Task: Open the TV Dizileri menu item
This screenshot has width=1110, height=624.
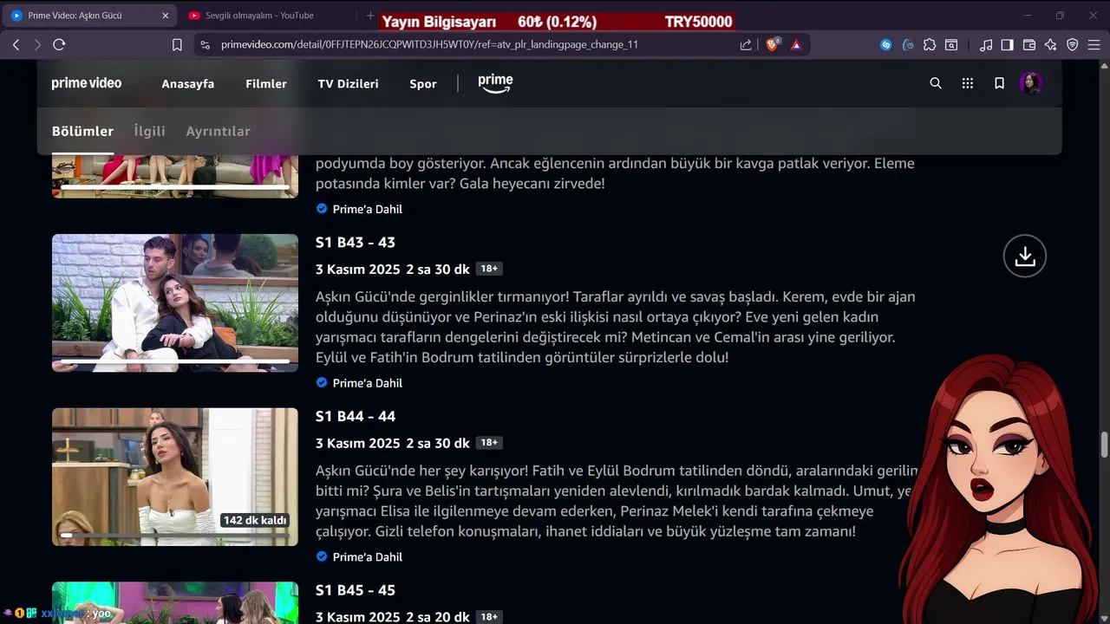Action: [348, 83]
